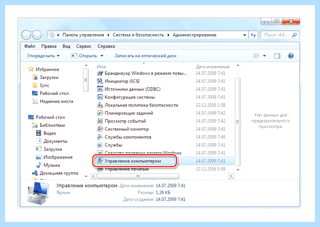
Task: Click the 14.07.2009 7:46 date cell
Action: tap(211, 137)
